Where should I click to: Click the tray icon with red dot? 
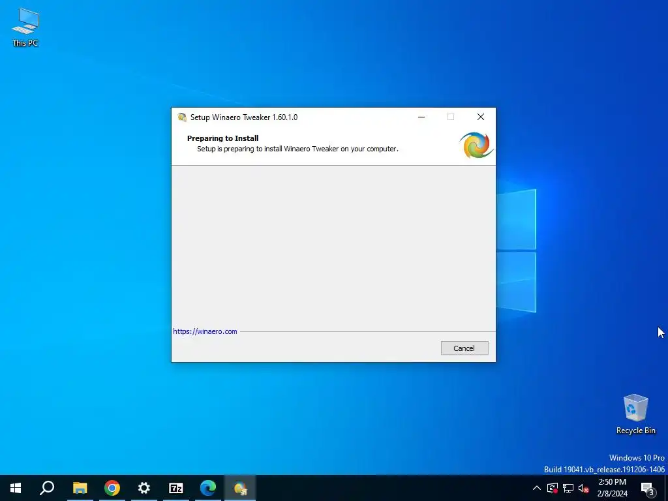(553, 488)
